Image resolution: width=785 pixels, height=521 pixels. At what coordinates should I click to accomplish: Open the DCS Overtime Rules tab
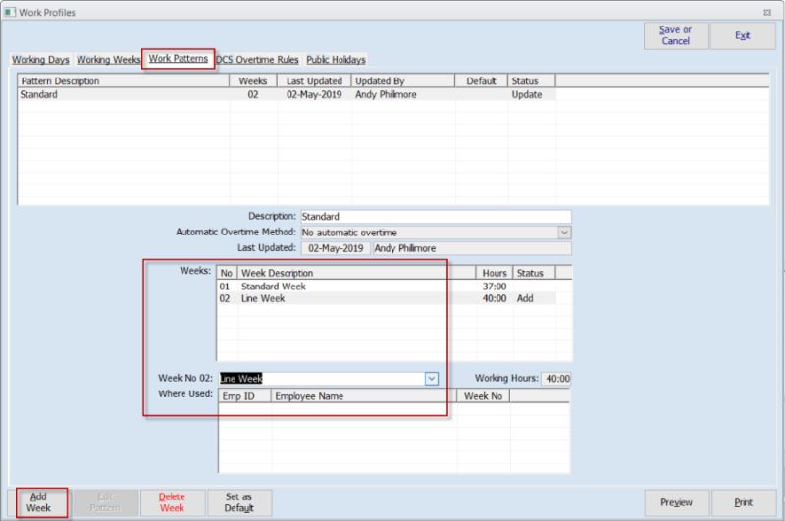pos(257,60)
